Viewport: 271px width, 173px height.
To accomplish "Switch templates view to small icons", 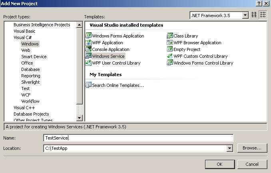I will click(x=263, y=15).
